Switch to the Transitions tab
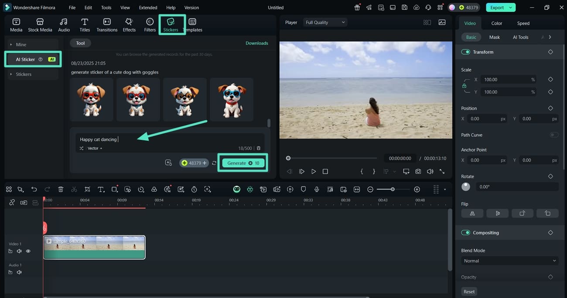 point(107,25)
